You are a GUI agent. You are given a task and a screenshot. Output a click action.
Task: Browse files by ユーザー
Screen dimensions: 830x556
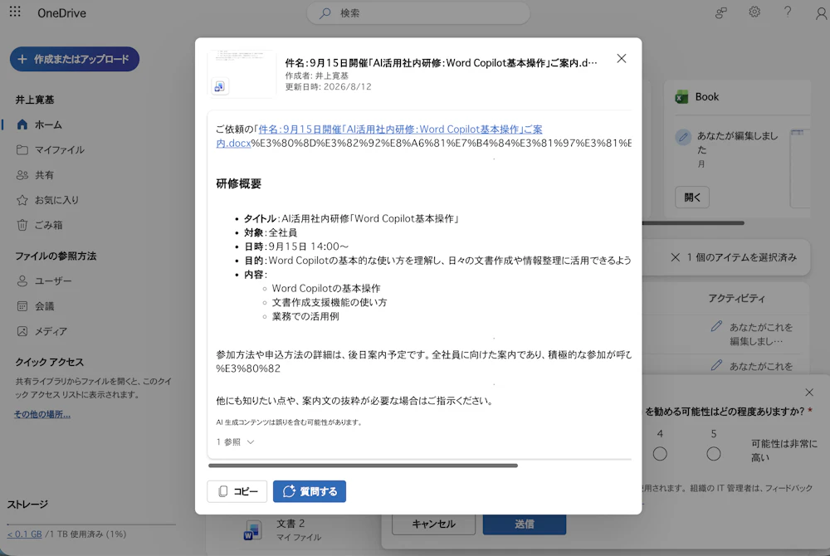pos(53,281)
